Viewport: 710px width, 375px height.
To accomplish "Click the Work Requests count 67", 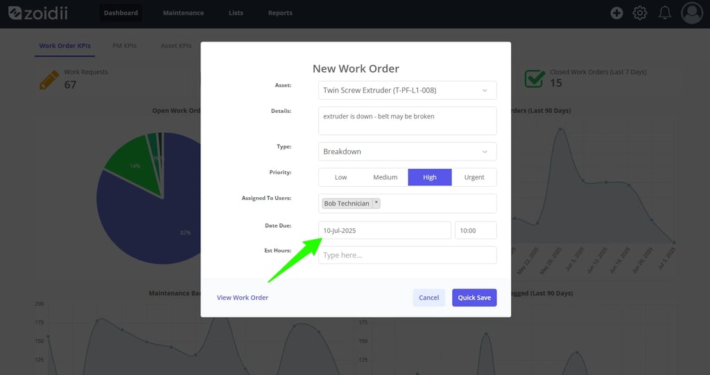I will (70, 85).
